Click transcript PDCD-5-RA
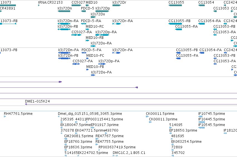237x157 pixels. 91,21
